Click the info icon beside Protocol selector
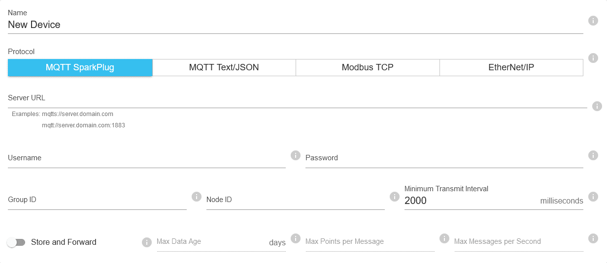The height and width of the screenshot is (263, 607). tap(593, 58)
